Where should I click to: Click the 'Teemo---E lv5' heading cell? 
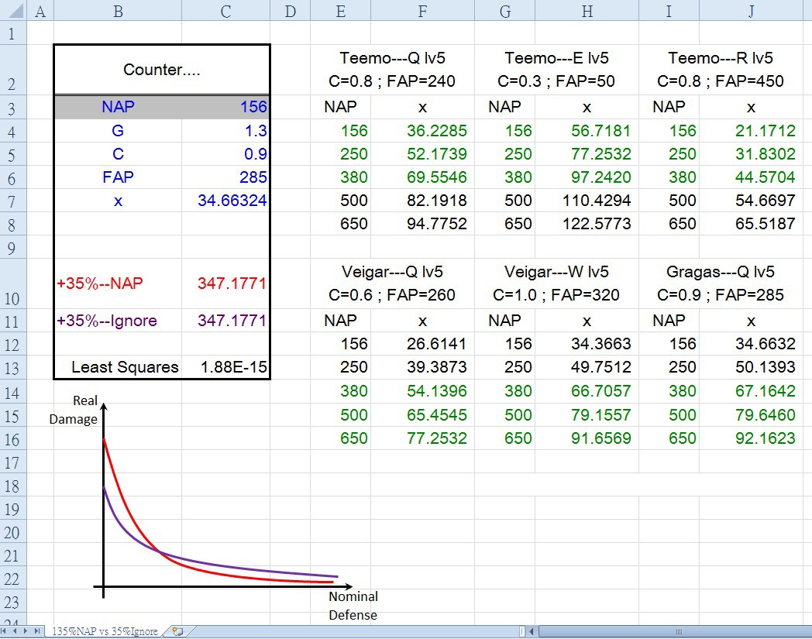pos(556,70)
